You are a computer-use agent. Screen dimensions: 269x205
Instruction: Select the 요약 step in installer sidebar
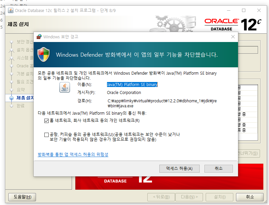pyautogui.click(x=21, y=90)
